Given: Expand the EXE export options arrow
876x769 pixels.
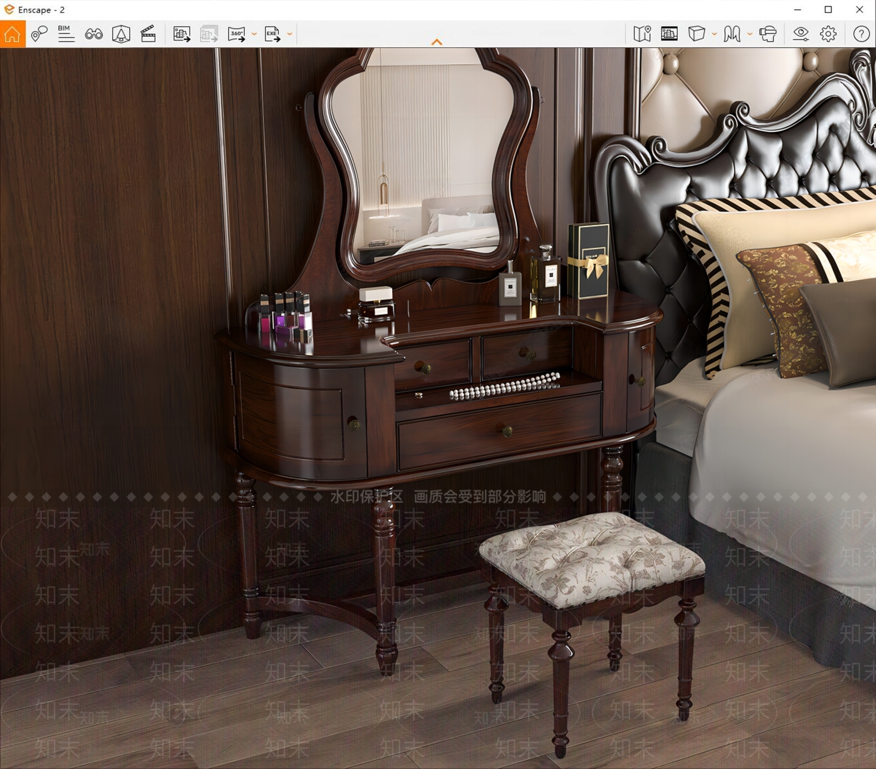Looking at the screenshot, I should (290, 34).
